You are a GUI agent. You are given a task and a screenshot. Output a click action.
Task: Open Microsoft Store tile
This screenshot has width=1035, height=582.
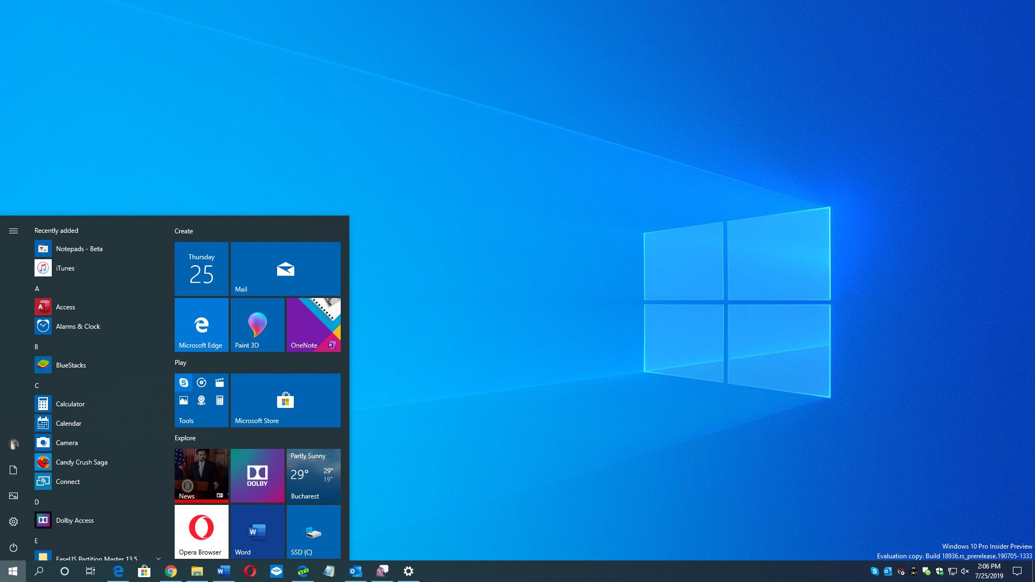click(284, 399)
